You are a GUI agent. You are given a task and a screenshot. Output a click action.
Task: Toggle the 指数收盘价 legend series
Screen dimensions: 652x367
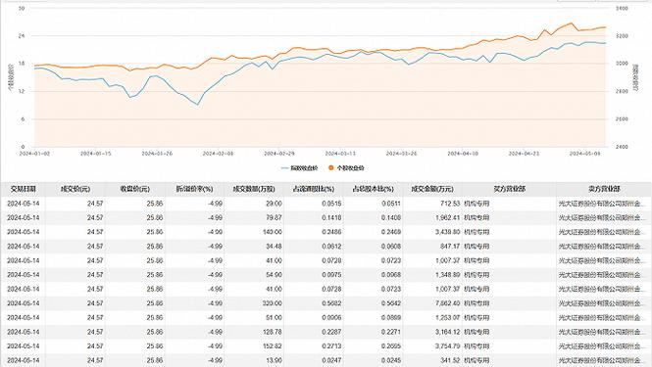point(299,168)
